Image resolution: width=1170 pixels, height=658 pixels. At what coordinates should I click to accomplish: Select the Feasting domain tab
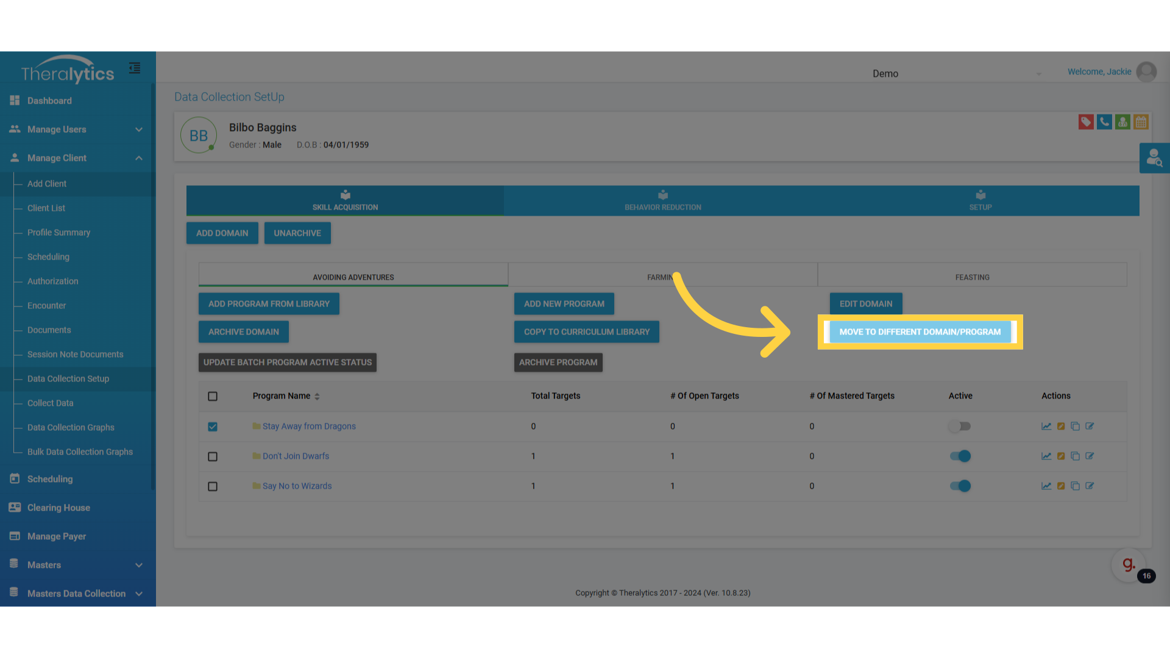pos(972,277)
